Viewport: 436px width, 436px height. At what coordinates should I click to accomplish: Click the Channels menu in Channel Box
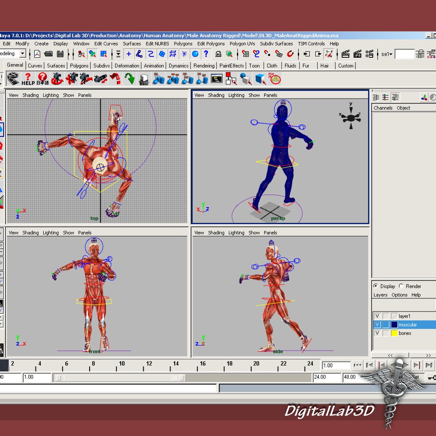click(383, 108)
